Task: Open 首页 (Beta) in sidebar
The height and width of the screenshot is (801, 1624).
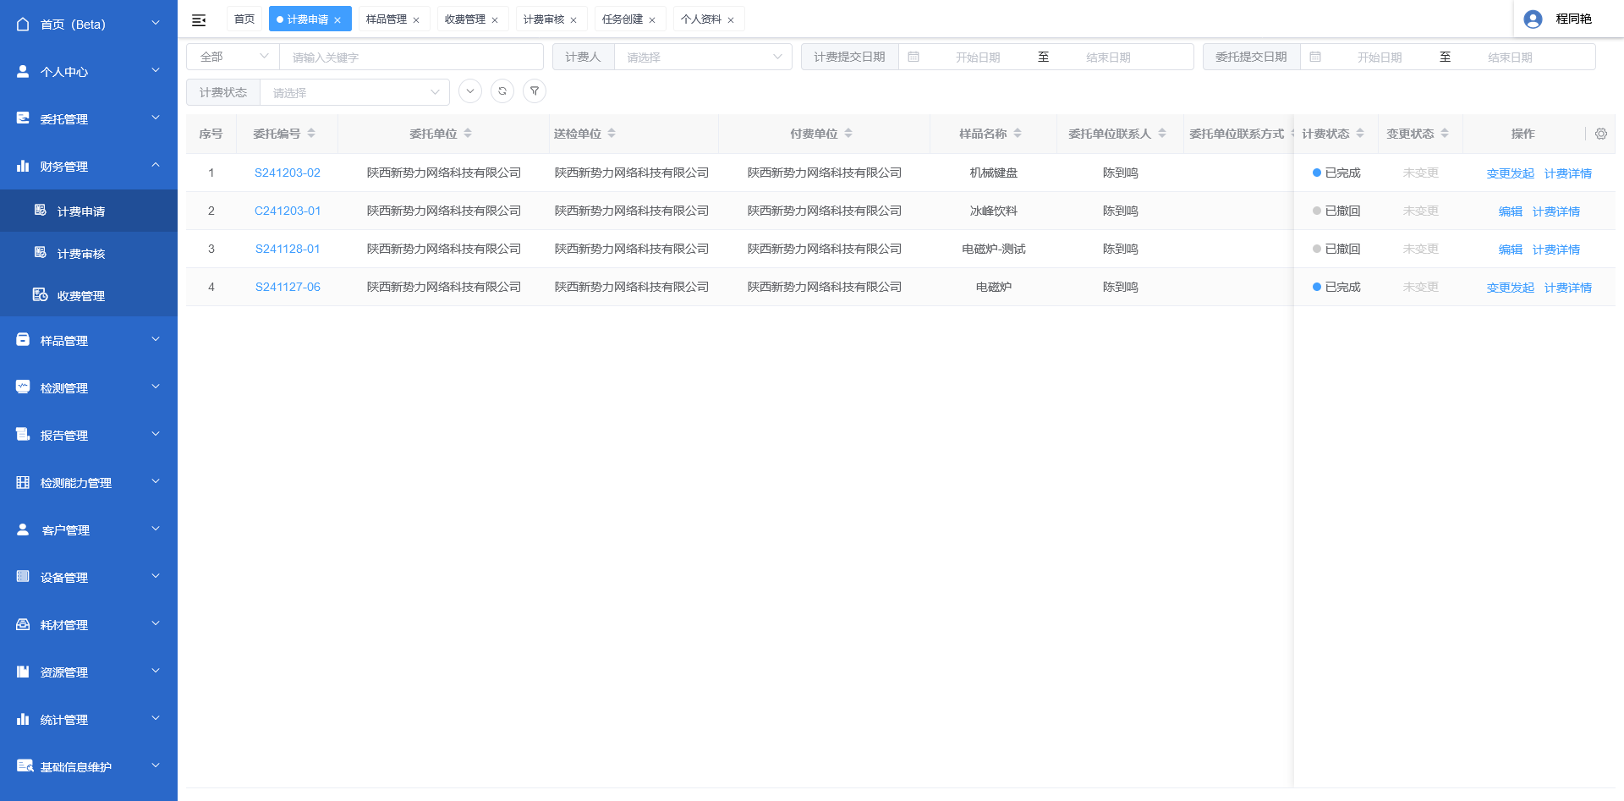Action: tap(89, 24)
